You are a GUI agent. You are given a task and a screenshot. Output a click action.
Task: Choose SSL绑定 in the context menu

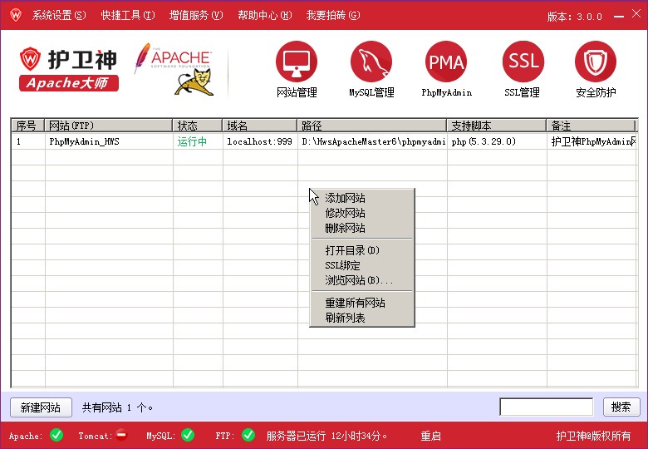[x=342, y=265]
